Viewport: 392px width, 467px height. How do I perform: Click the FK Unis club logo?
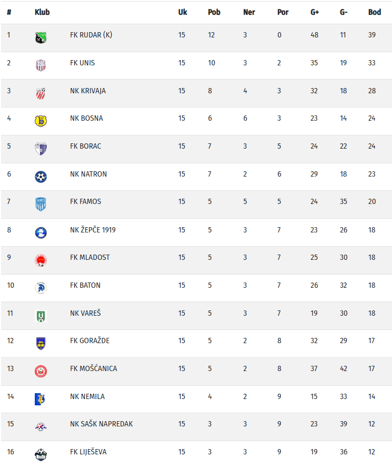point(41,65)
